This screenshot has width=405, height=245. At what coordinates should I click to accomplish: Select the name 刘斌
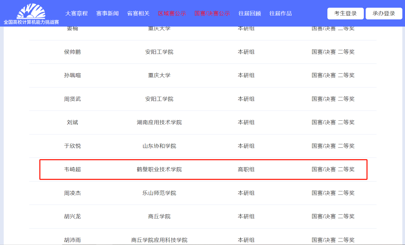click(x=72, y=122)
